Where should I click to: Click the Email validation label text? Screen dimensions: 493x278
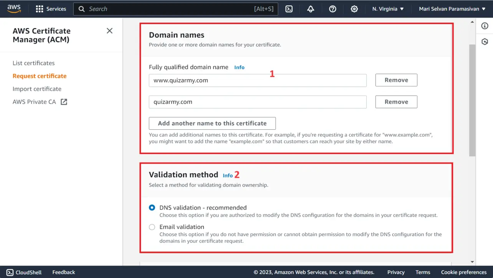click(182, 227)
